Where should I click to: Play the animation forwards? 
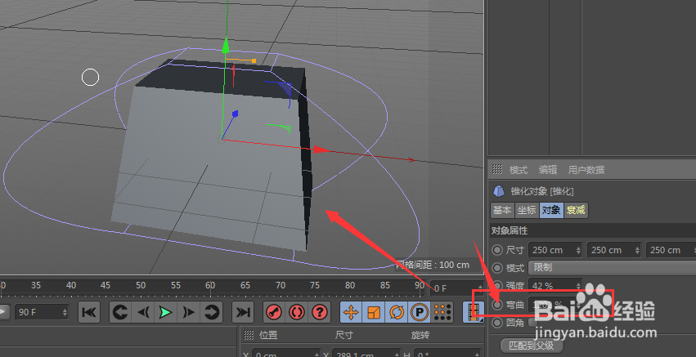[165, 312]
